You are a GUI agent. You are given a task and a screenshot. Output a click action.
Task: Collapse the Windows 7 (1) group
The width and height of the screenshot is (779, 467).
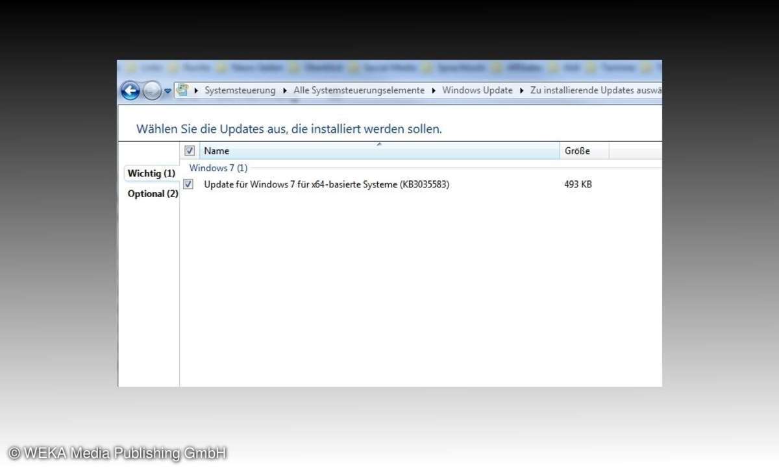218,168
